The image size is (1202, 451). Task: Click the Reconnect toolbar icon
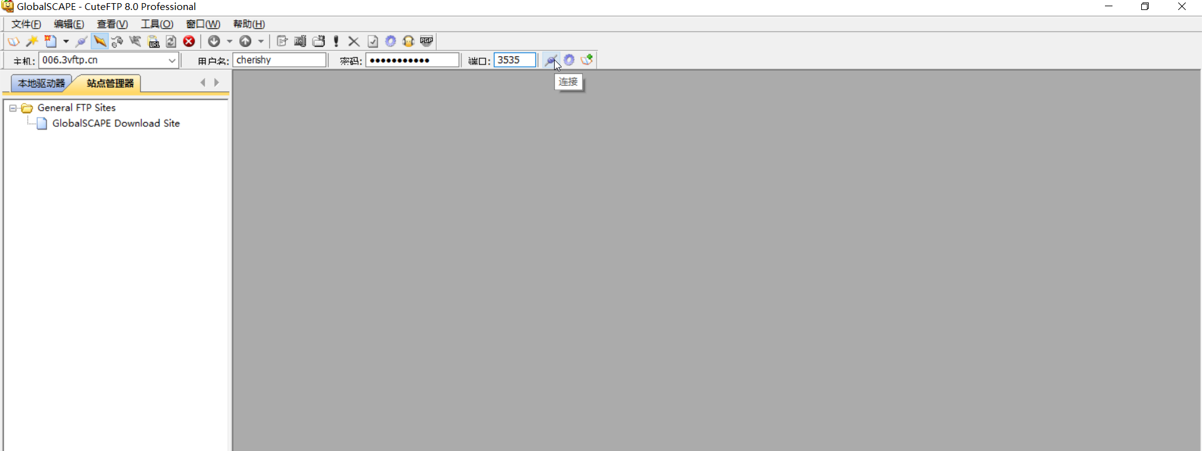tap(117, 41)
